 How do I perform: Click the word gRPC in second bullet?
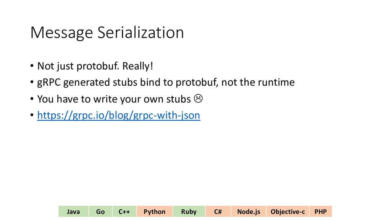click(49, 82)
